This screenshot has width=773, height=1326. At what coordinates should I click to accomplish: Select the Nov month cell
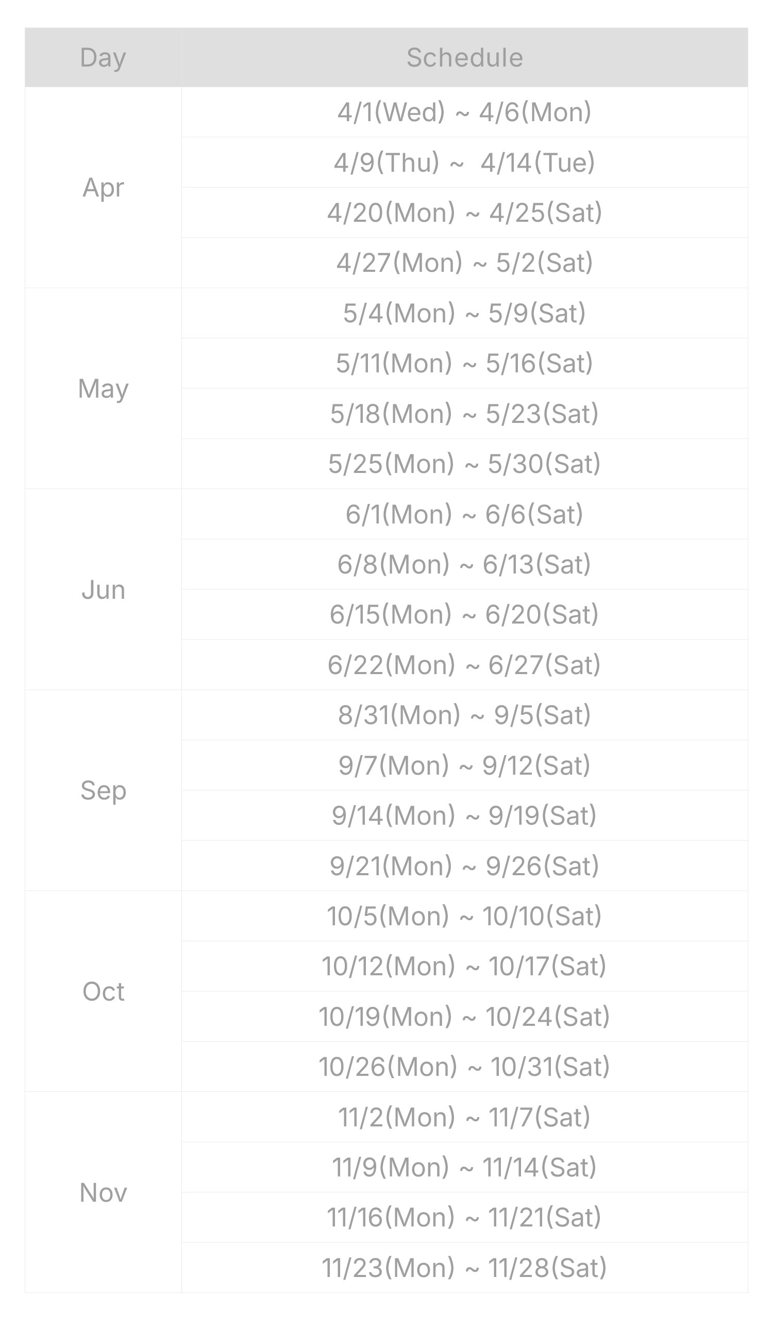click(x=103, y=1192)
